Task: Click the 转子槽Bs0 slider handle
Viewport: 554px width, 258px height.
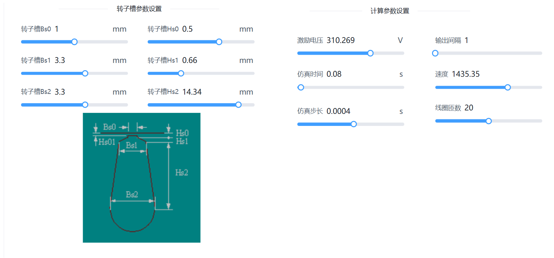Action: click(74, 42)
